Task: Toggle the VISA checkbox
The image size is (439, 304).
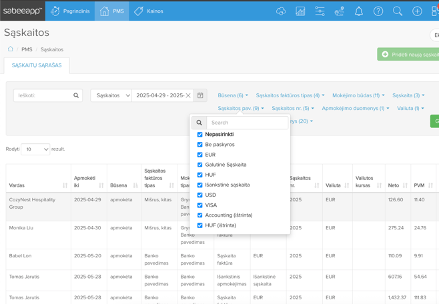Action: (200, 205)
